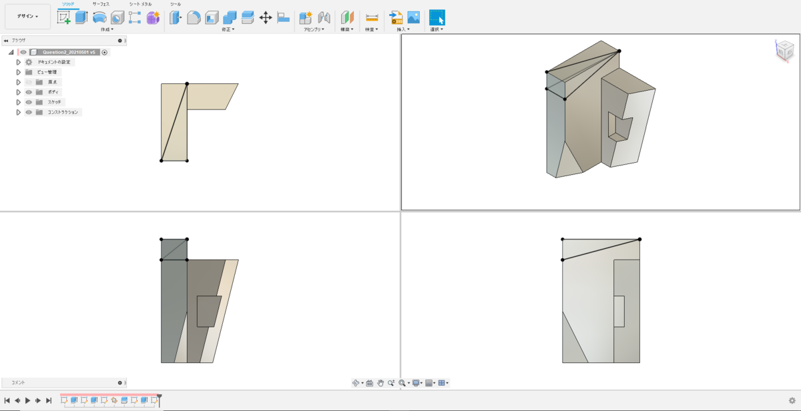Image resolution: width=801 pixels, height=411 pixels.
Task: Select the Move/Copy tool
Action: coord(266,18)
